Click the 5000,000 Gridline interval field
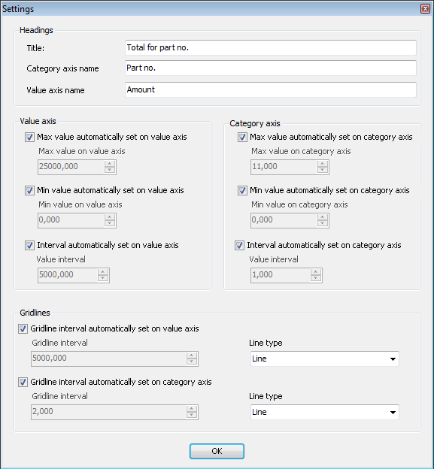 (x=114, y=359)
